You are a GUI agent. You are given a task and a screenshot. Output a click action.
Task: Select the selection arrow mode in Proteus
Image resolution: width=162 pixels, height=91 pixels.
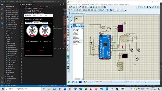point(68,17)
